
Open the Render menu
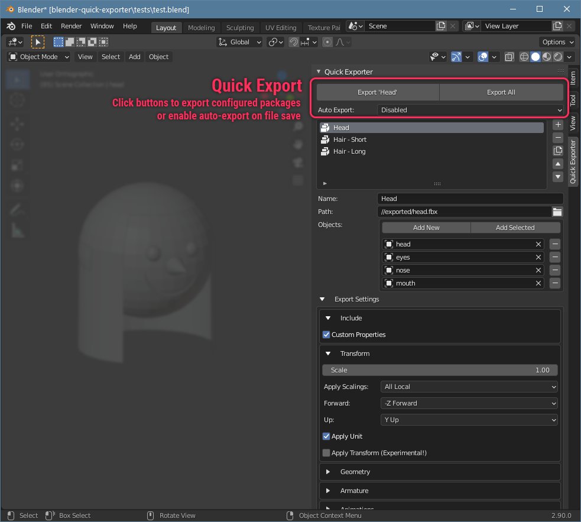click(71, 27)
